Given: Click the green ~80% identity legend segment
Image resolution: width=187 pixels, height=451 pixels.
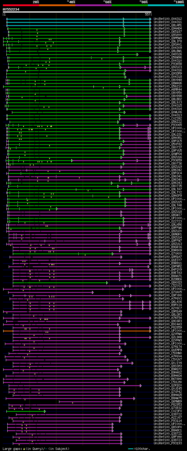Looking at the screenshot, I should coord(130,5).
